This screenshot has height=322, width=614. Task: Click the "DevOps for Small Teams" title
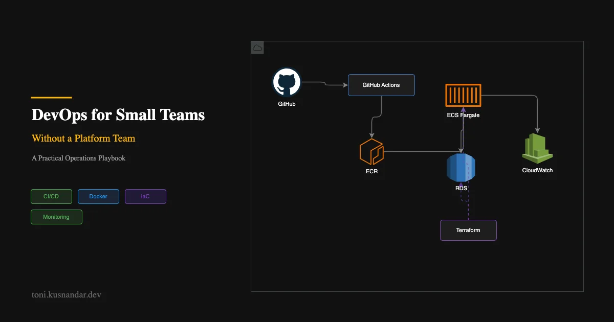tap(118, 114)
